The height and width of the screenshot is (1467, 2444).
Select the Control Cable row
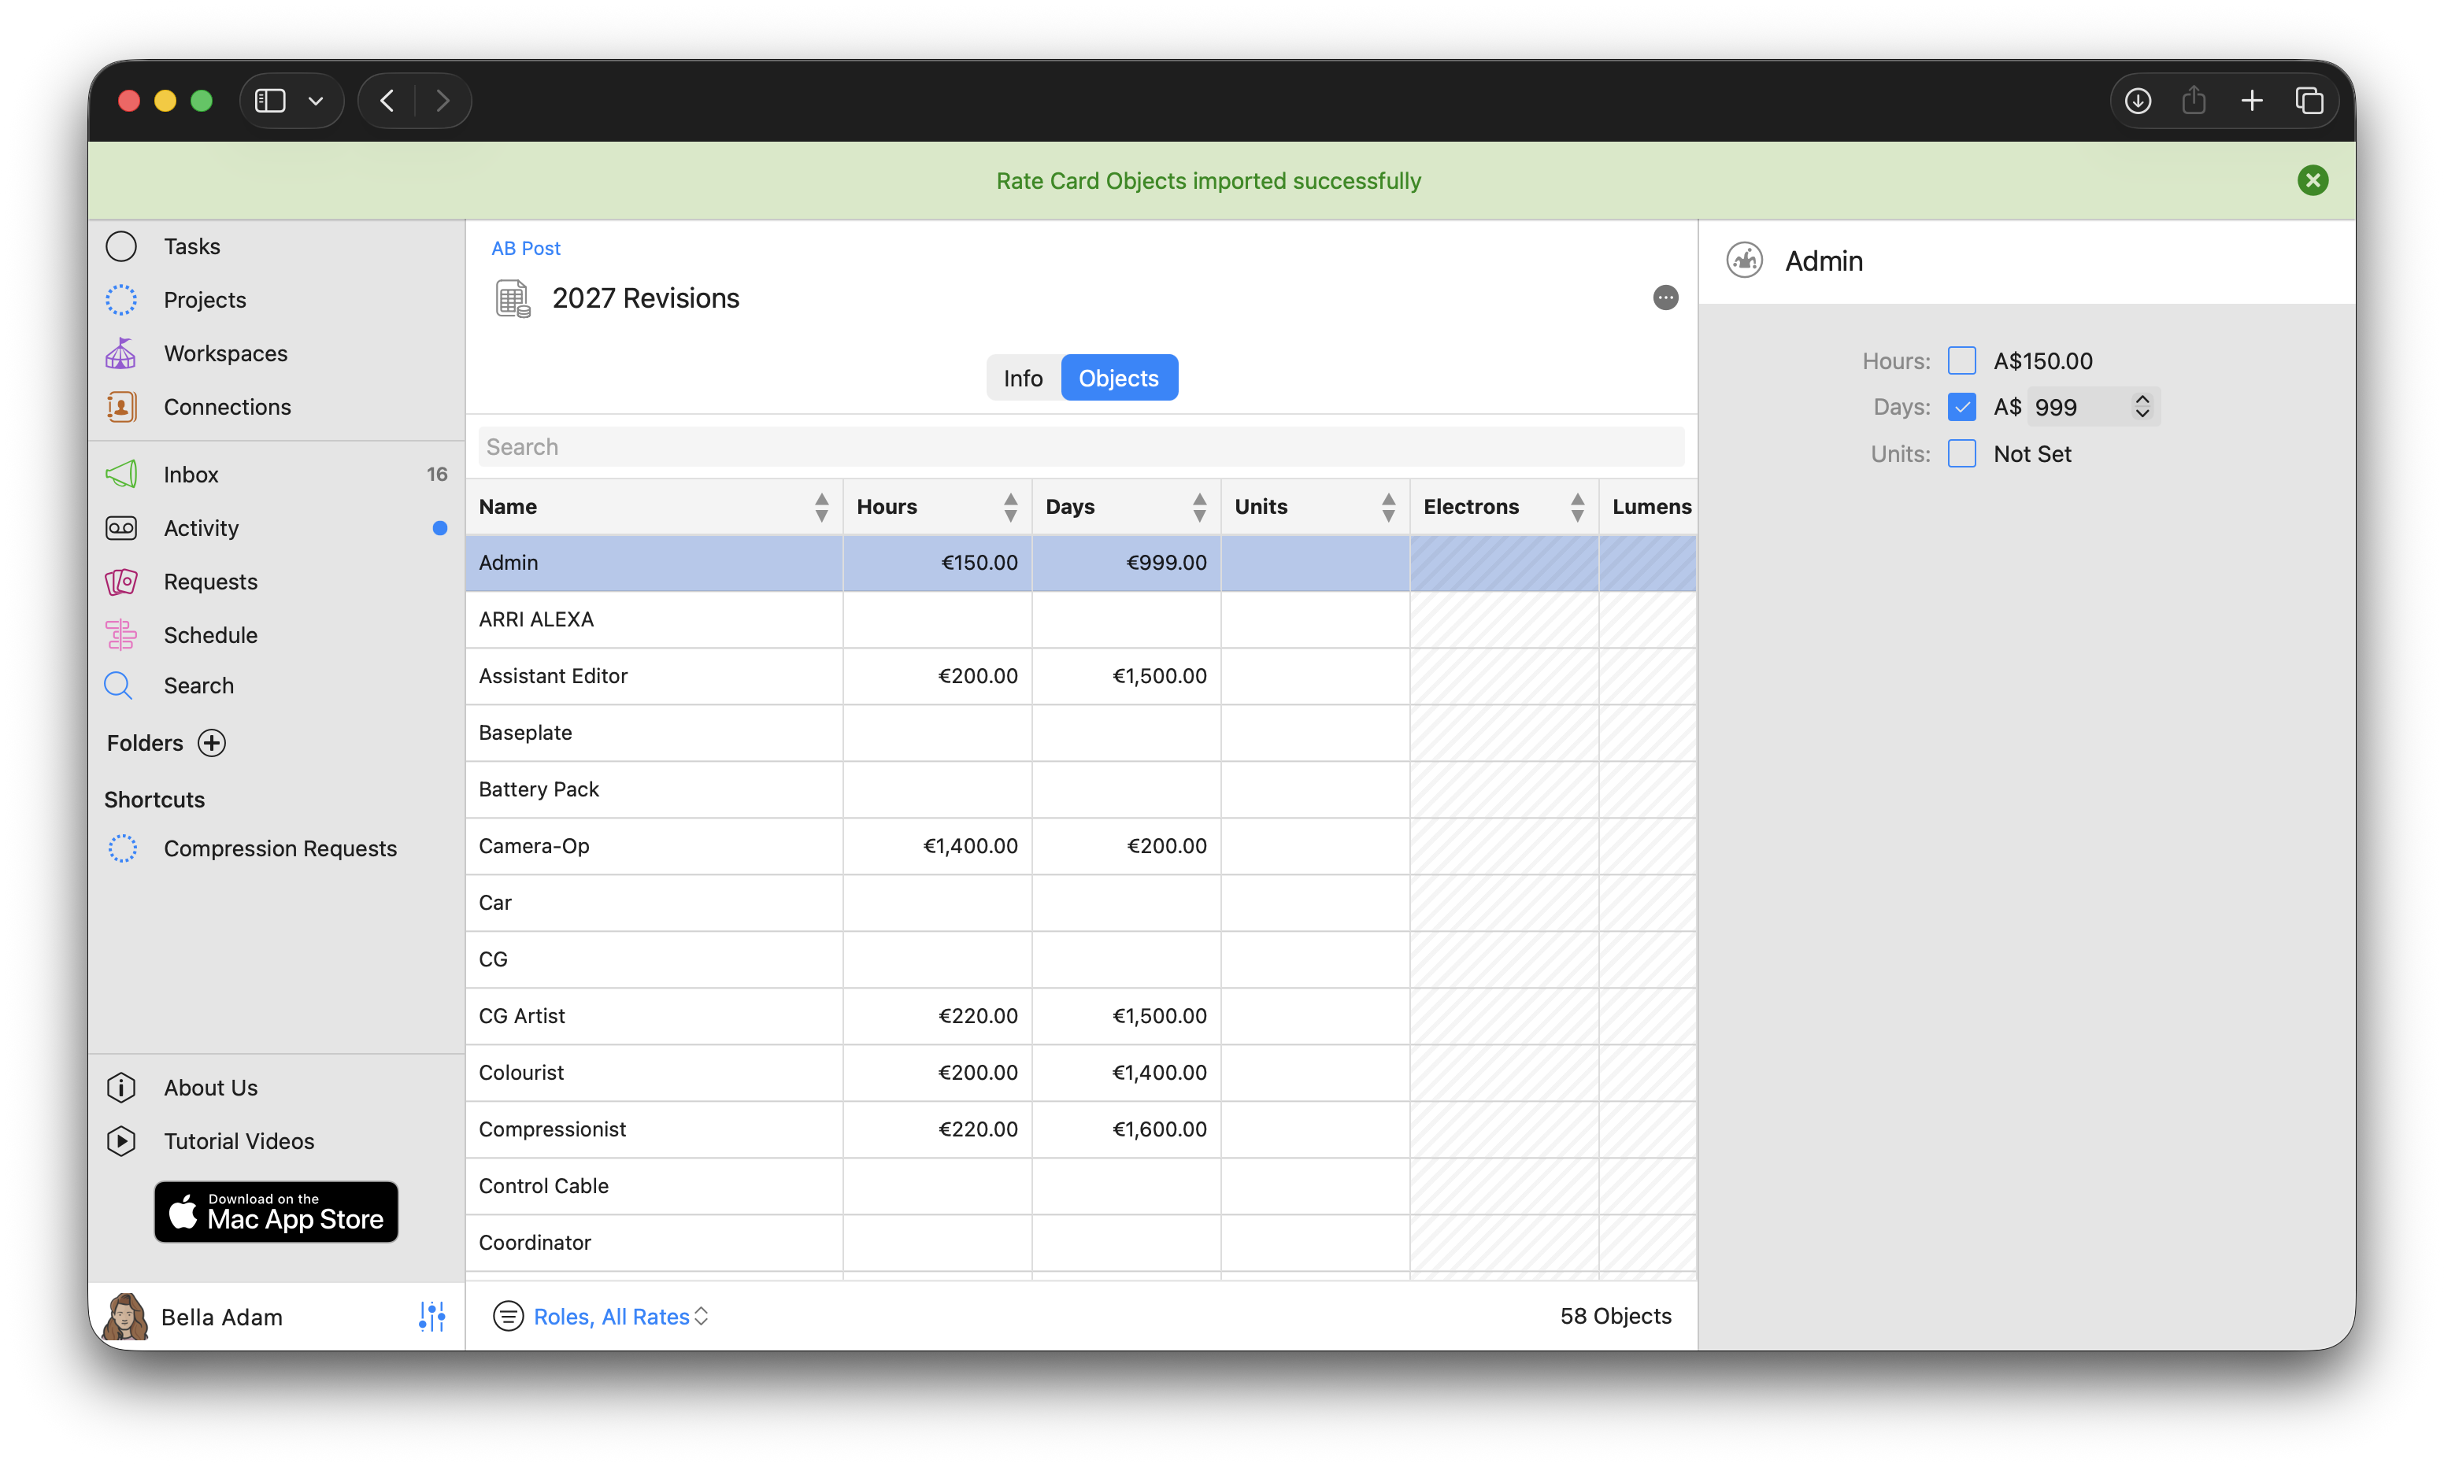(1080, 1186)
